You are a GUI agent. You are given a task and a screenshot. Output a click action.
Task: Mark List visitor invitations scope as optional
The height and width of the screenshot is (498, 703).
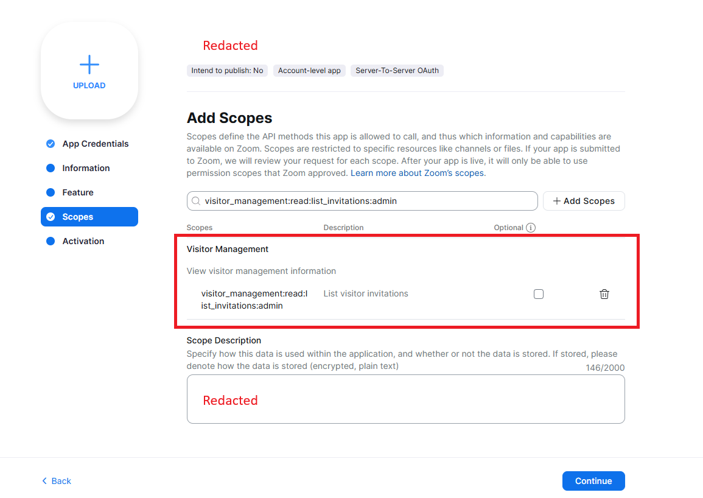coord(539,294)
